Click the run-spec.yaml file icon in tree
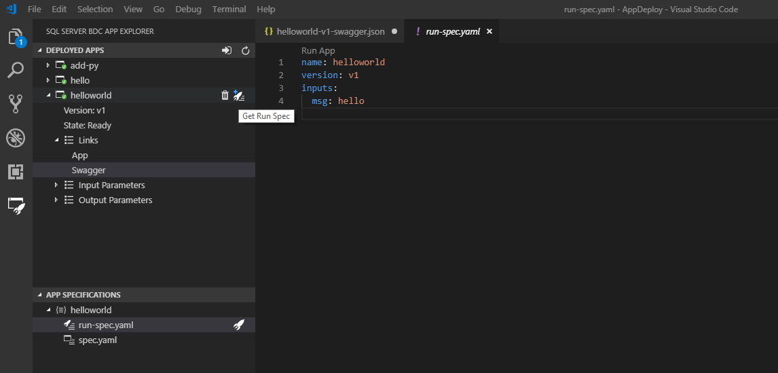 point(69,325)
